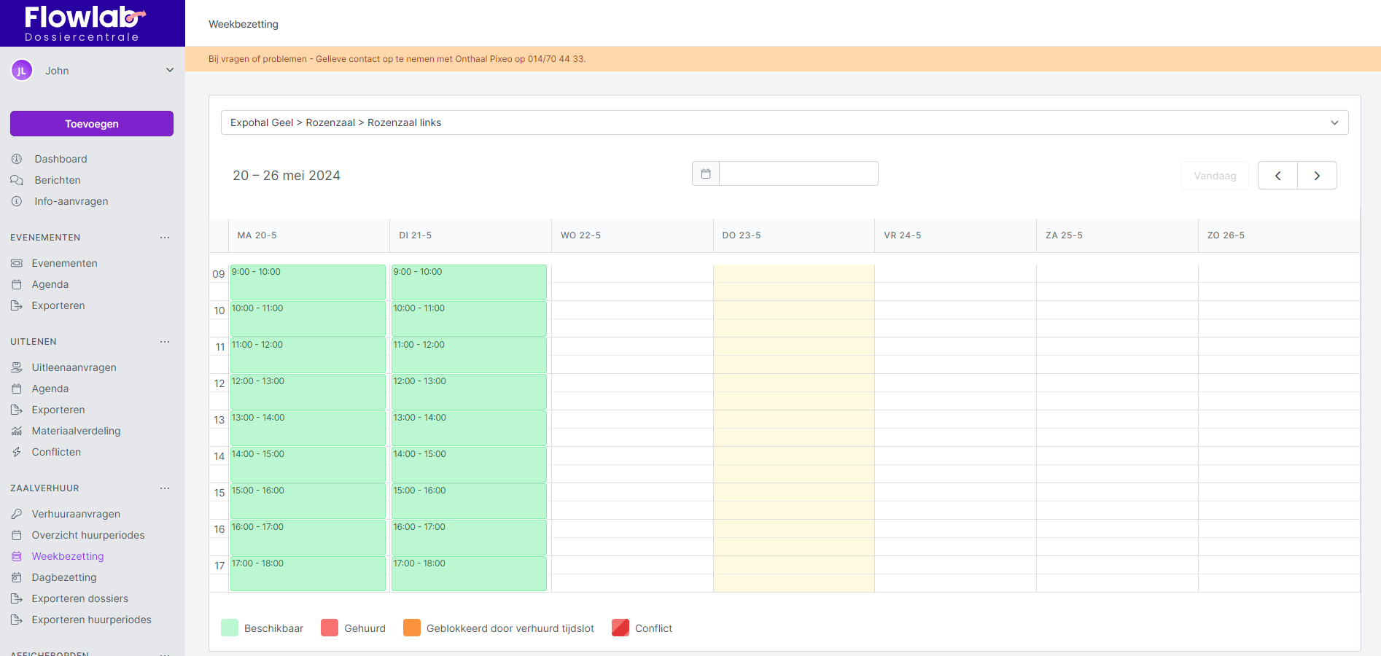Open Overzicht huurperiodes menu item
1381x656 pixels.
click(x=88, y=535)
